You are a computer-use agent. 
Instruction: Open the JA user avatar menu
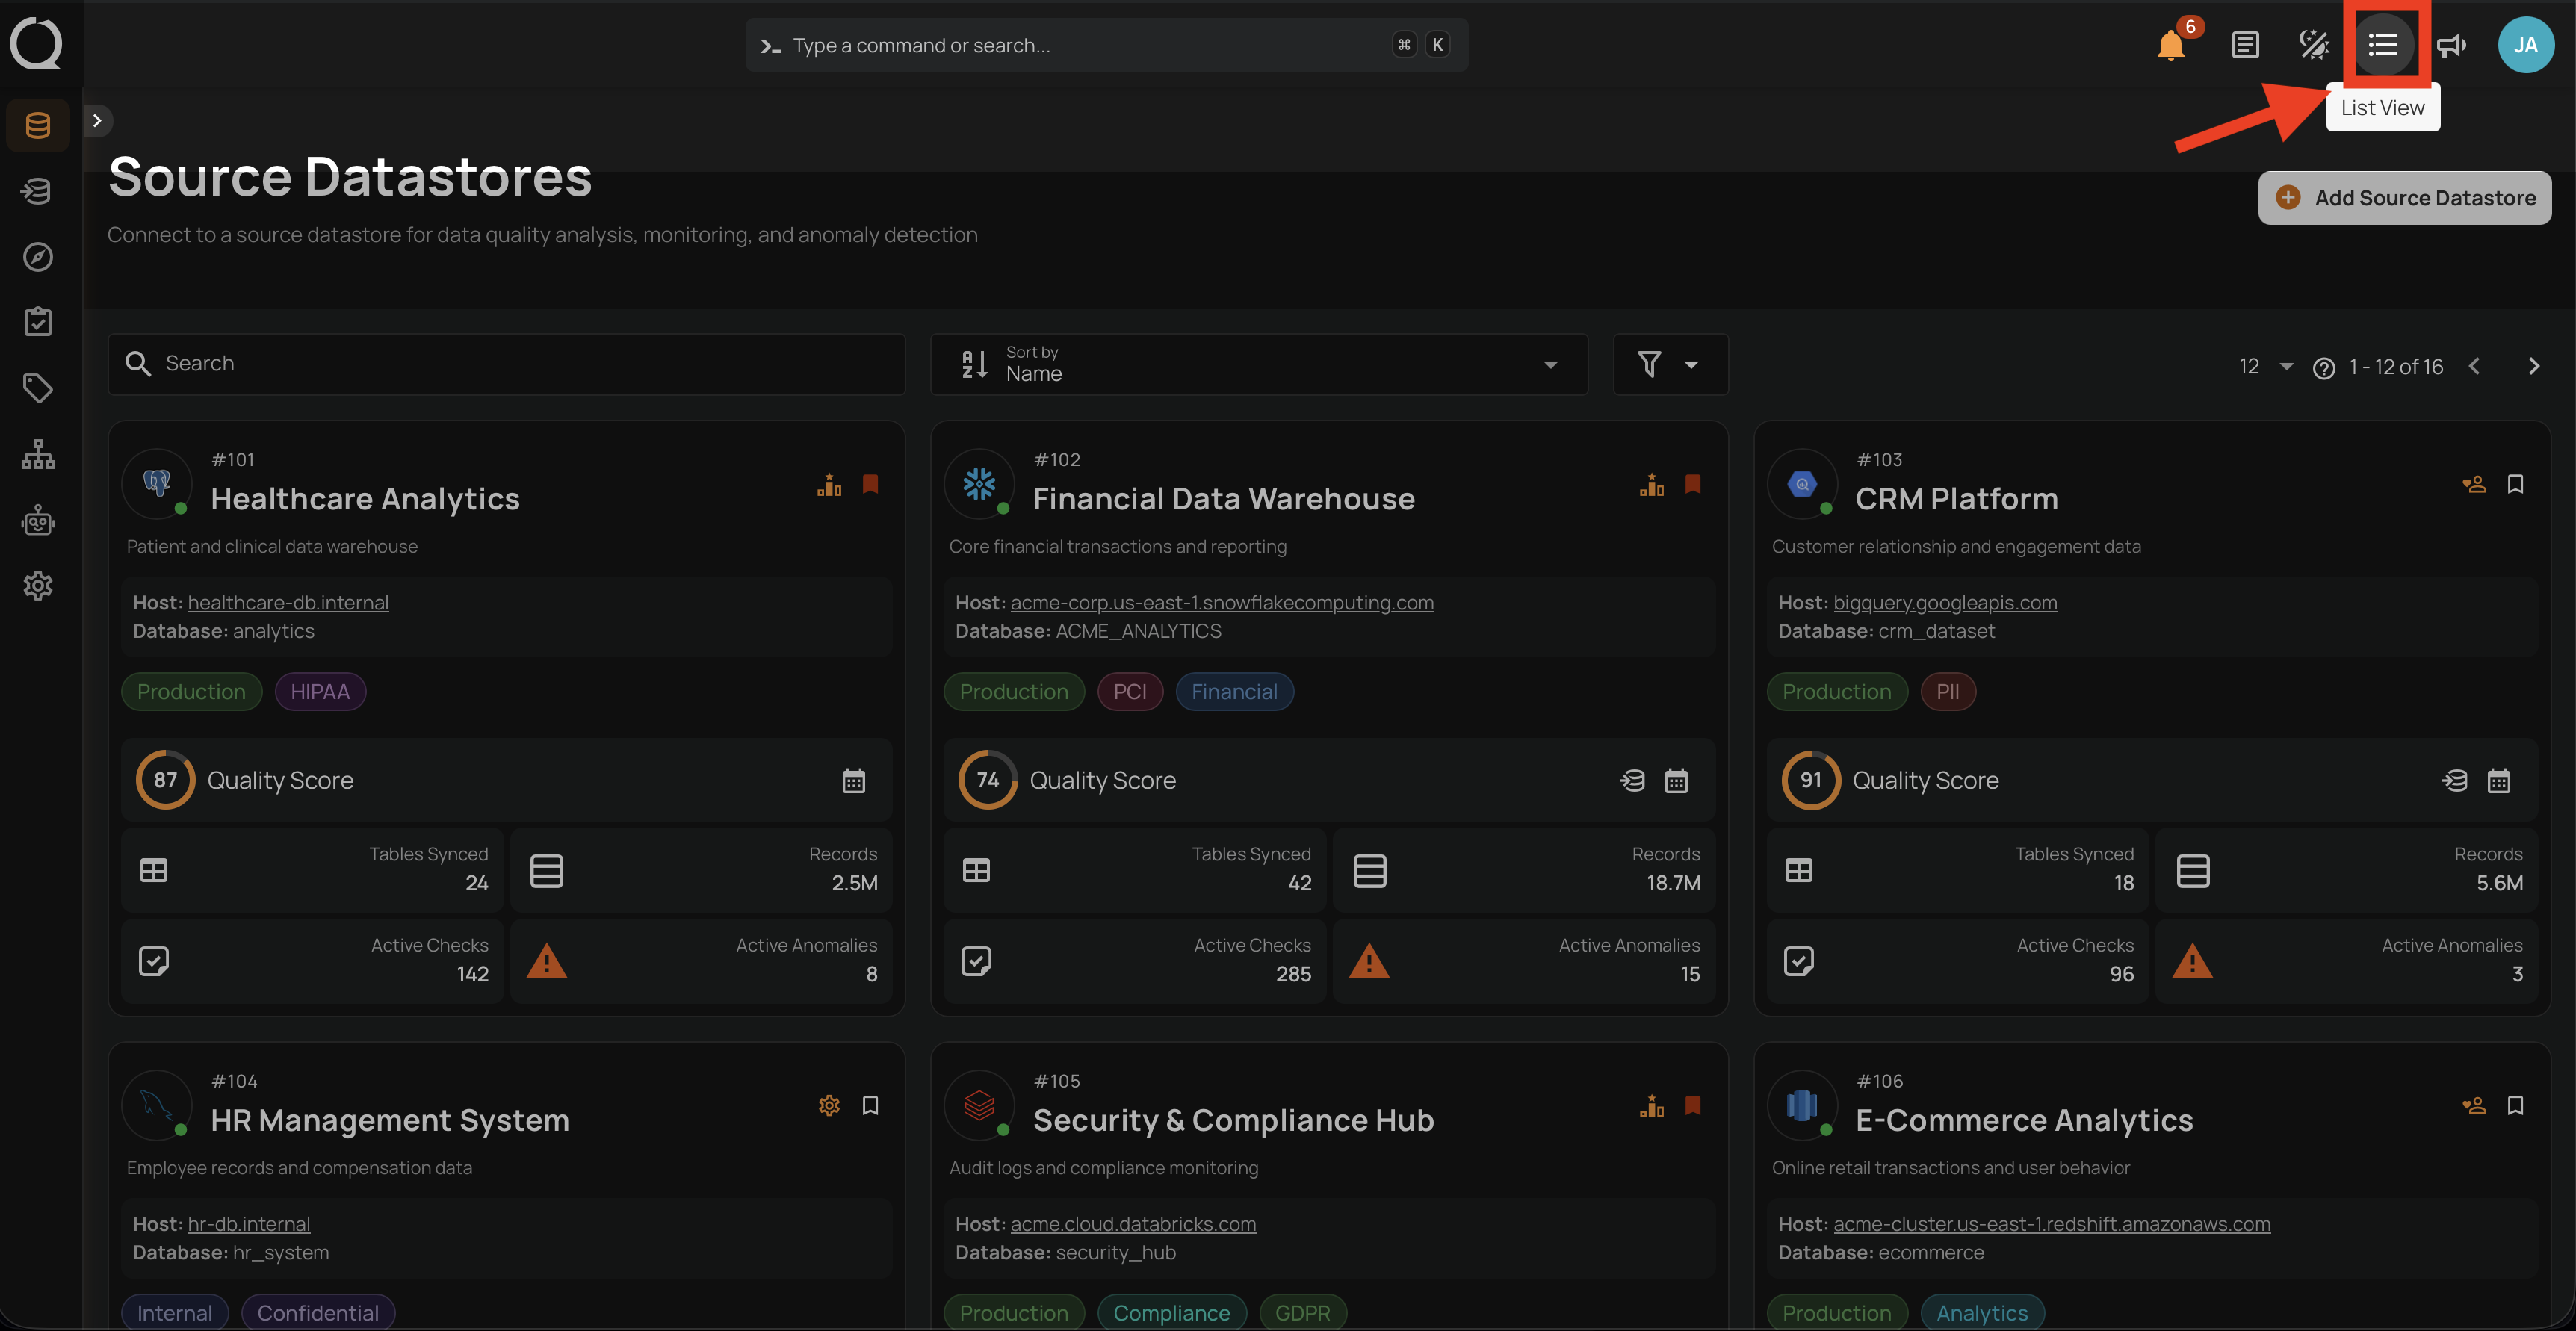pyautogui.click(x=2526, y=45)
